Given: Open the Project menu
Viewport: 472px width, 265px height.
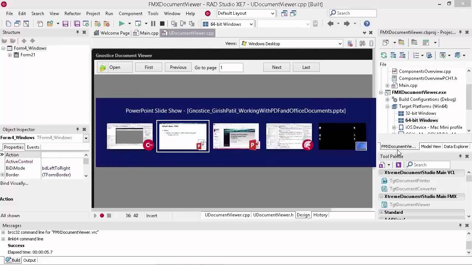Looking at the screenshot, I should coord(93,13).
